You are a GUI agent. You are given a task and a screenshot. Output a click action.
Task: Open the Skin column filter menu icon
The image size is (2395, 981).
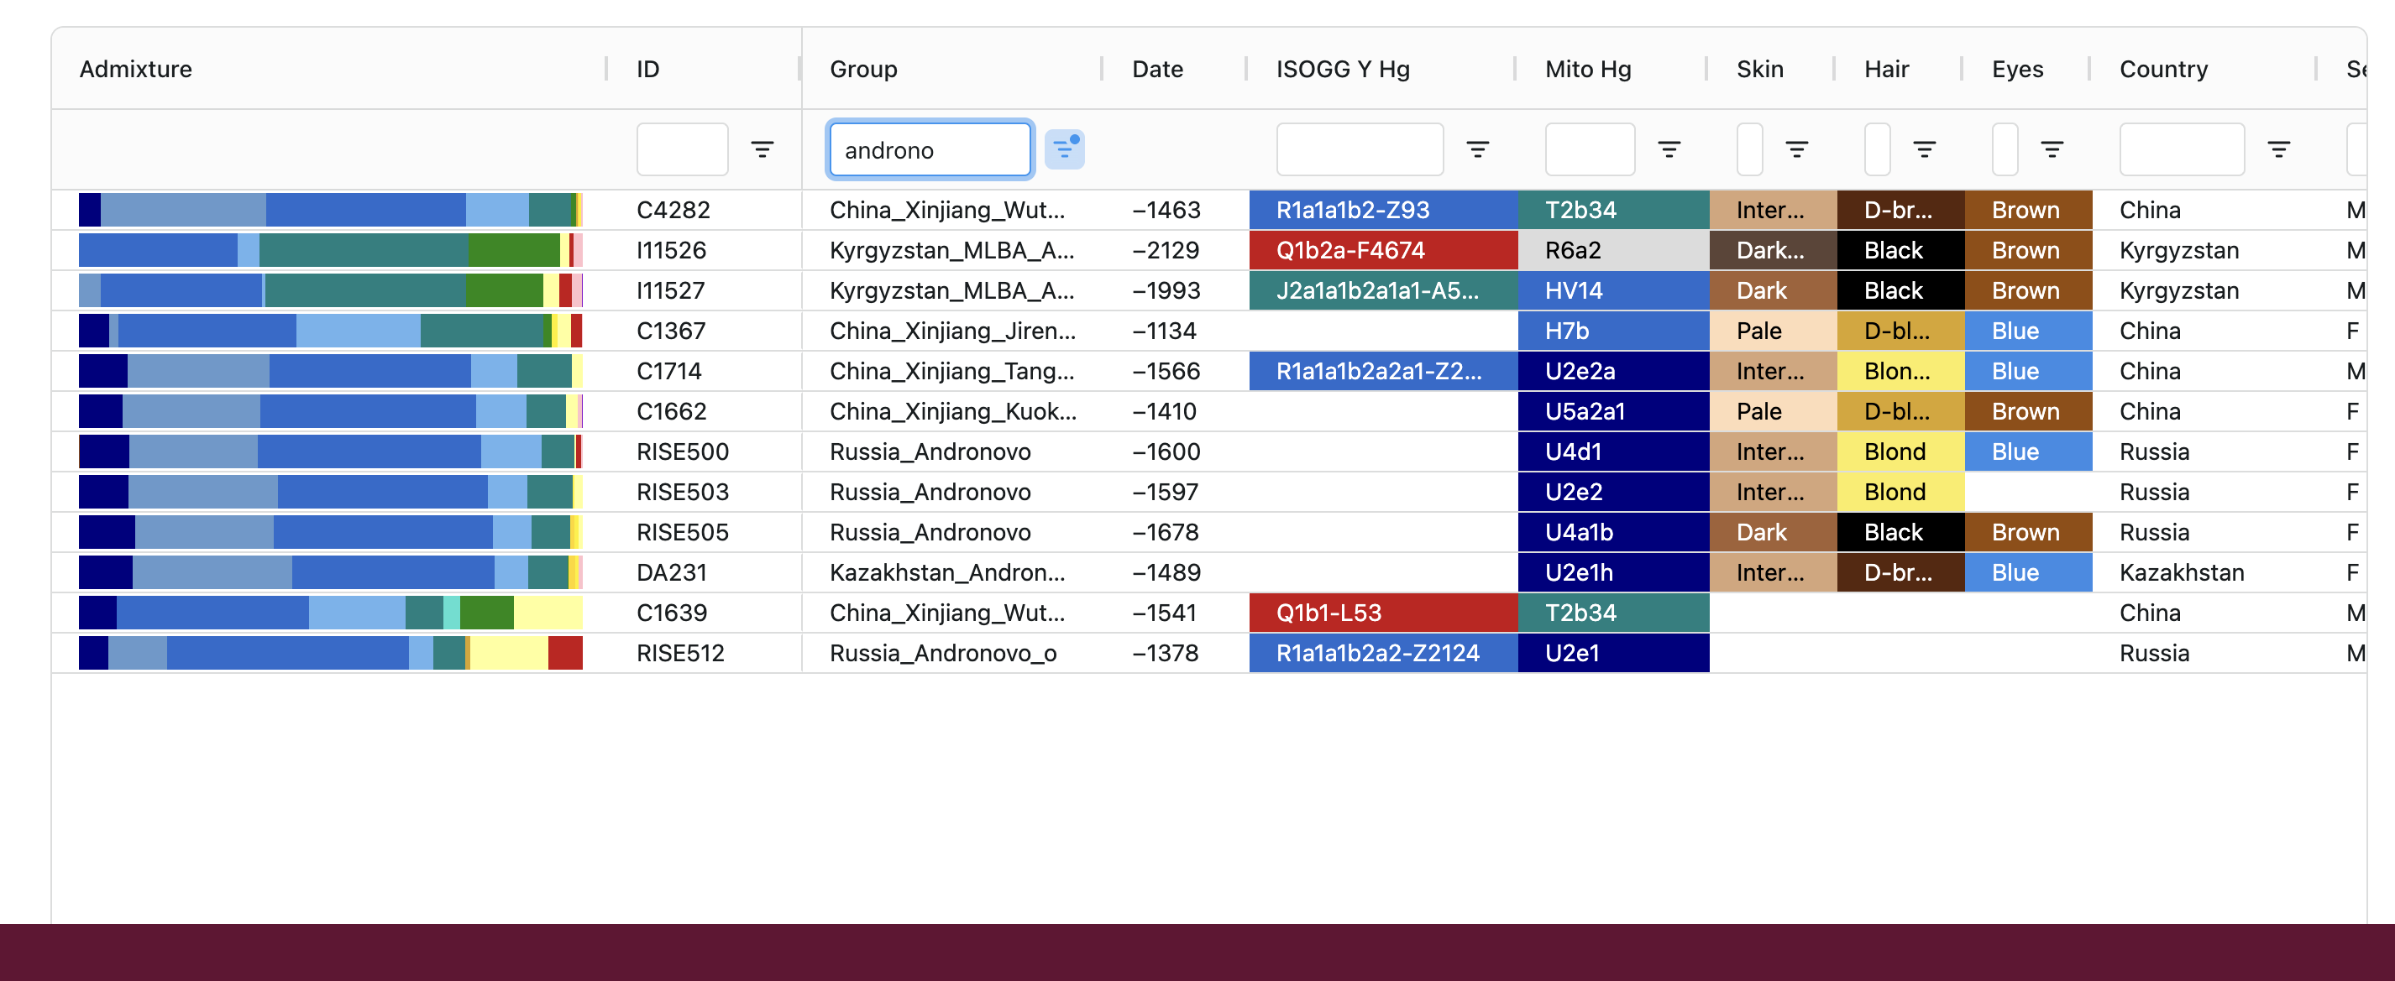pos(1796,149)
